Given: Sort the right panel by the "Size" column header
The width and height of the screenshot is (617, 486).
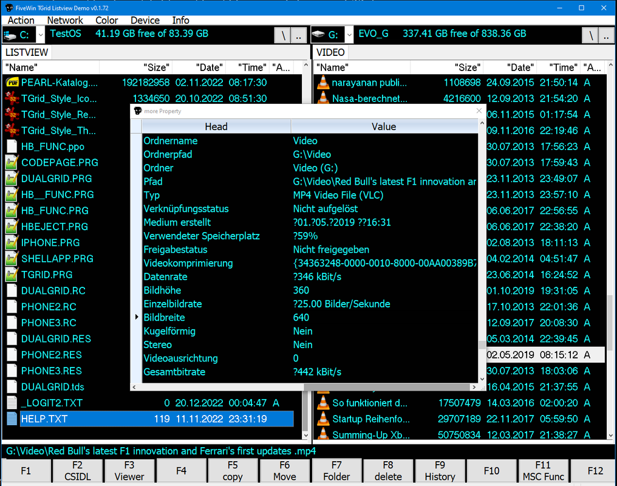Looking at the screenshot, I should tap(446, 67).
